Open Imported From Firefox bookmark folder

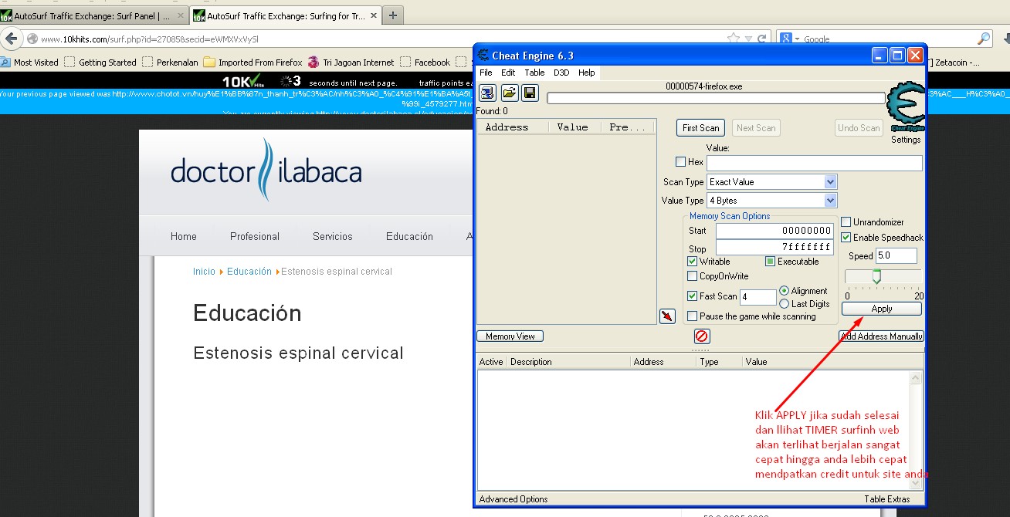coord(252,63)
